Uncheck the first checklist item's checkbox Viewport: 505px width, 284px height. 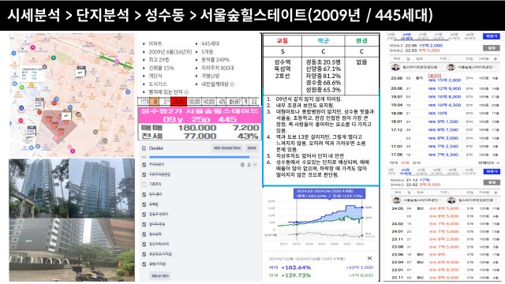tap(144, 165)
